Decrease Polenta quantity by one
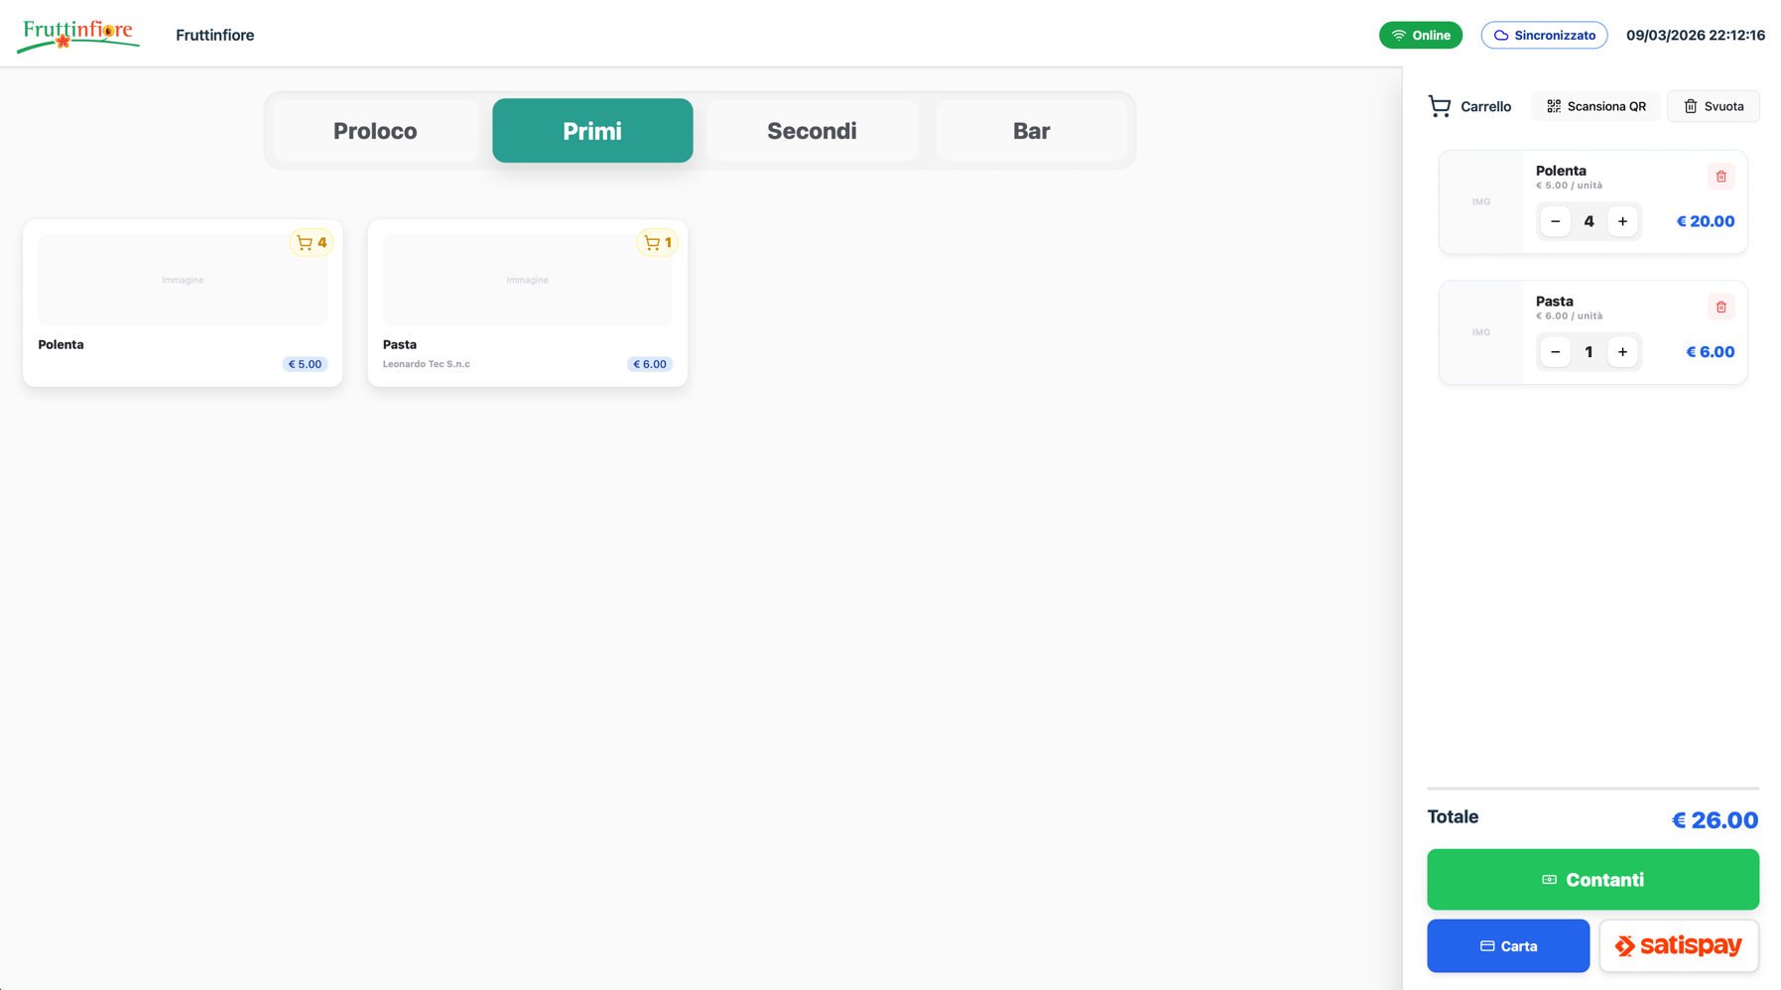Screen dimensions: 1781x990 tap(1555, 221)
